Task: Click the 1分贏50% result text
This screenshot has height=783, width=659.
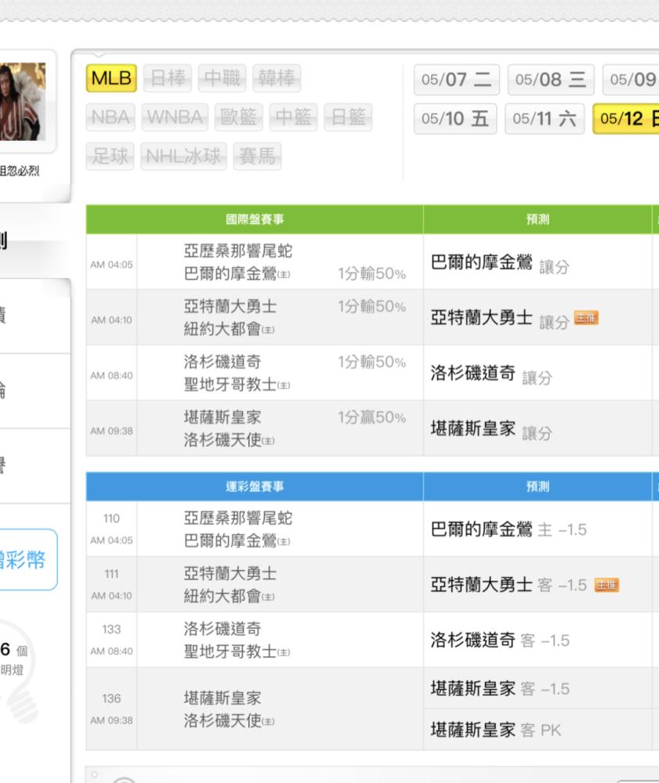Action: pos(371,417)
